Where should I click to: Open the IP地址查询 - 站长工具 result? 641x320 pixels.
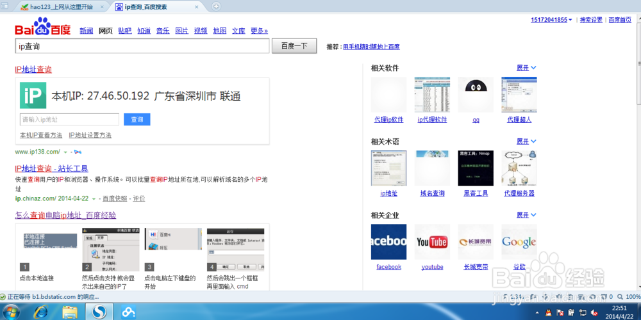pyautogui.click(x=51, y=168)
